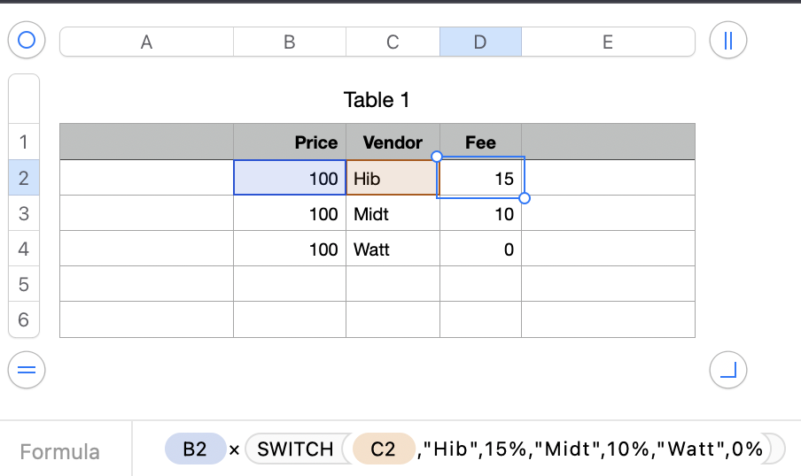Click the C2 reference token in formula

tap(383, 449)
